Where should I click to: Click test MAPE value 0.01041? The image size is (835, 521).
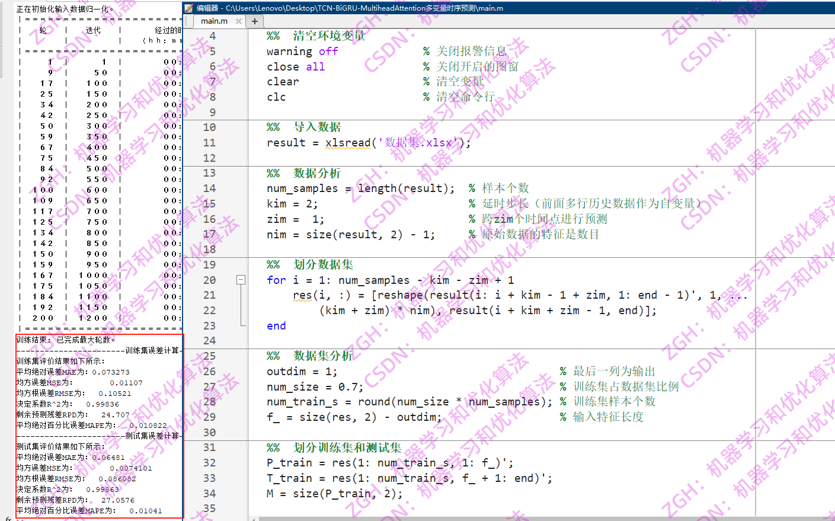pos(146,511)
